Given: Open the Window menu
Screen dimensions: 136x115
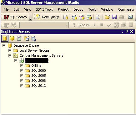Looking at the screenshot, I should [107, 9].
